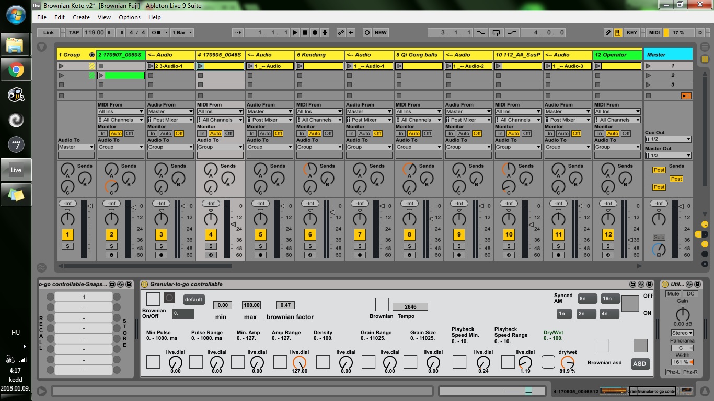
Task: Open Windows Explorer from the taskbar
Action: [16, 44]
